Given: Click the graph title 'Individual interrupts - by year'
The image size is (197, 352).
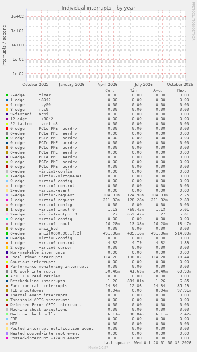Looking at the screenshot, I should tap(98, 8).
